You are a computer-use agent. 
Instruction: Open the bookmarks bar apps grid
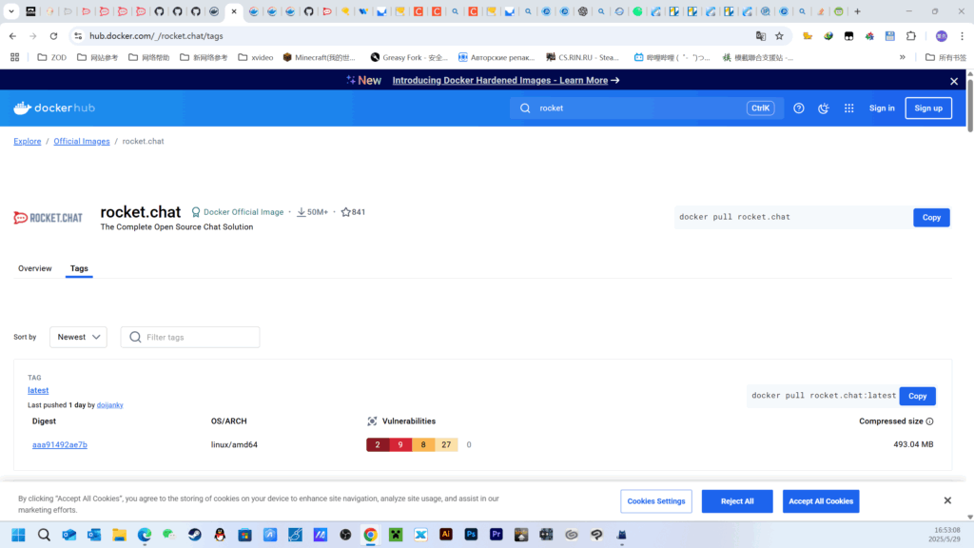point(15,57)
